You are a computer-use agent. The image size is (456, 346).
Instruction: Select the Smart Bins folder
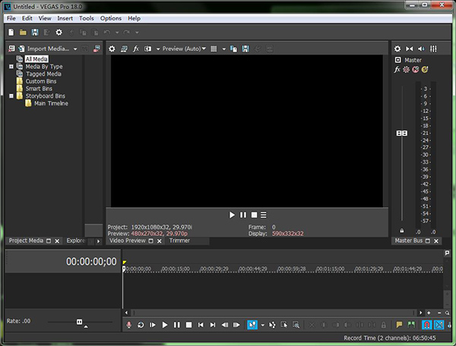(x=39, y=89)
